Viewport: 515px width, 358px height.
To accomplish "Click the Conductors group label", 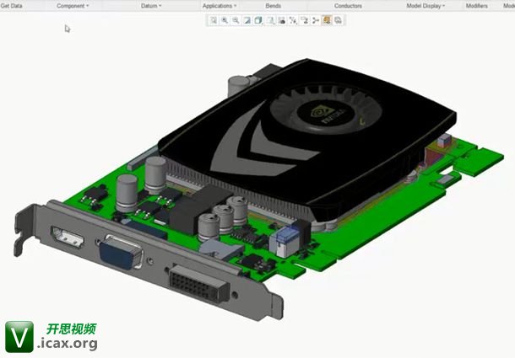I will point(348,6).
